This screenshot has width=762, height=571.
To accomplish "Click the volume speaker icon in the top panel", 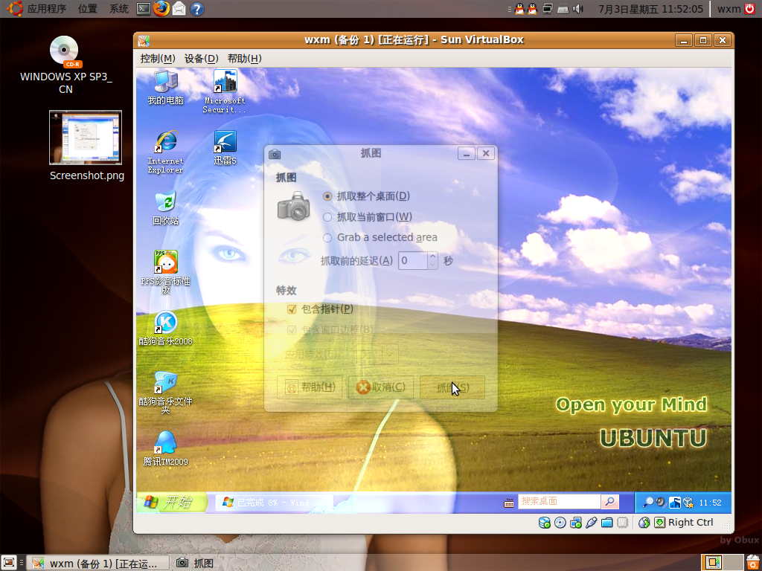I will coord(577,9).
